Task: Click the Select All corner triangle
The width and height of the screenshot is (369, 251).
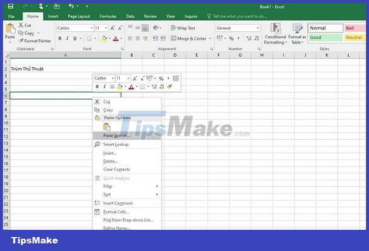Action: click(x=7, y=55)
